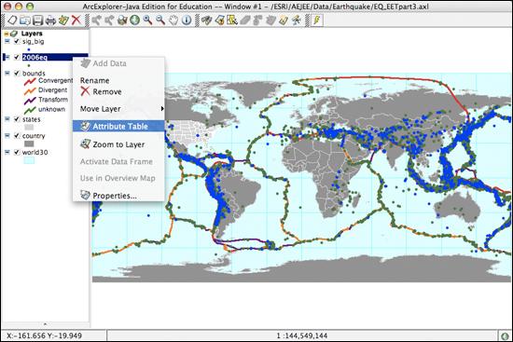Click the Zoom to Active Layer toolbar icon
513x342 pixels.
(122, 21)
